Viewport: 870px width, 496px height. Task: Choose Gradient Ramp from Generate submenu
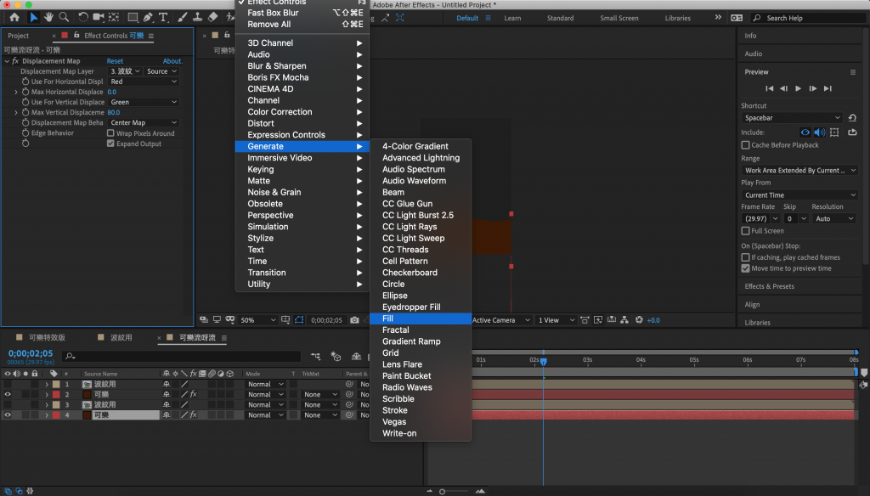click(x=421, y=341)
